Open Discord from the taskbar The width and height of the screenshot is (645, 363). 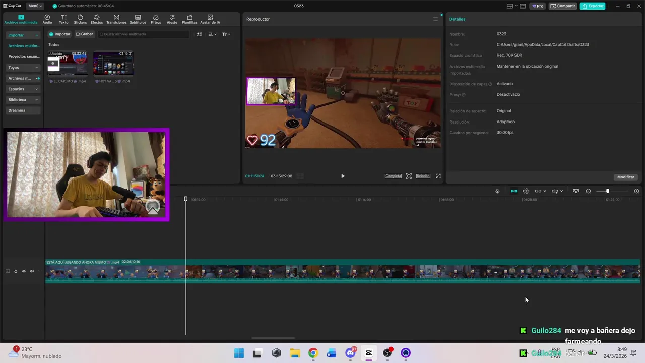coord(350,353)
